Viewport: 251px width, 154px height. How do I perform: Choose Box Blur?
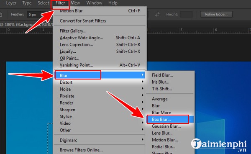pos(170,119)
